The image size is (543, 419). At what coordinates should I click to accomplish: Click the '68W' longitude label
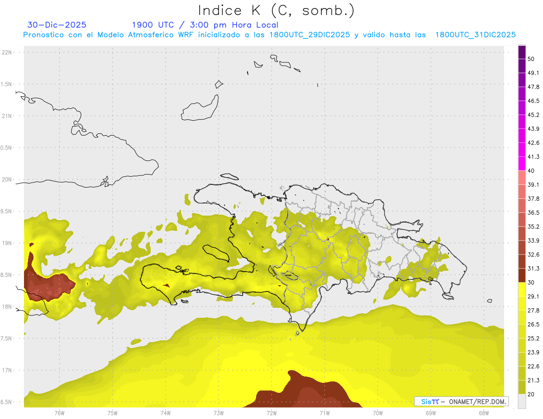484,413
